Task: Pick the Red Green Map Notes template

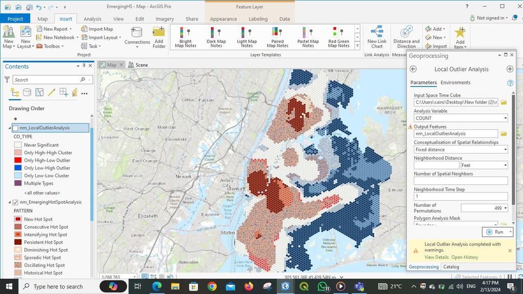Action: 339,37
